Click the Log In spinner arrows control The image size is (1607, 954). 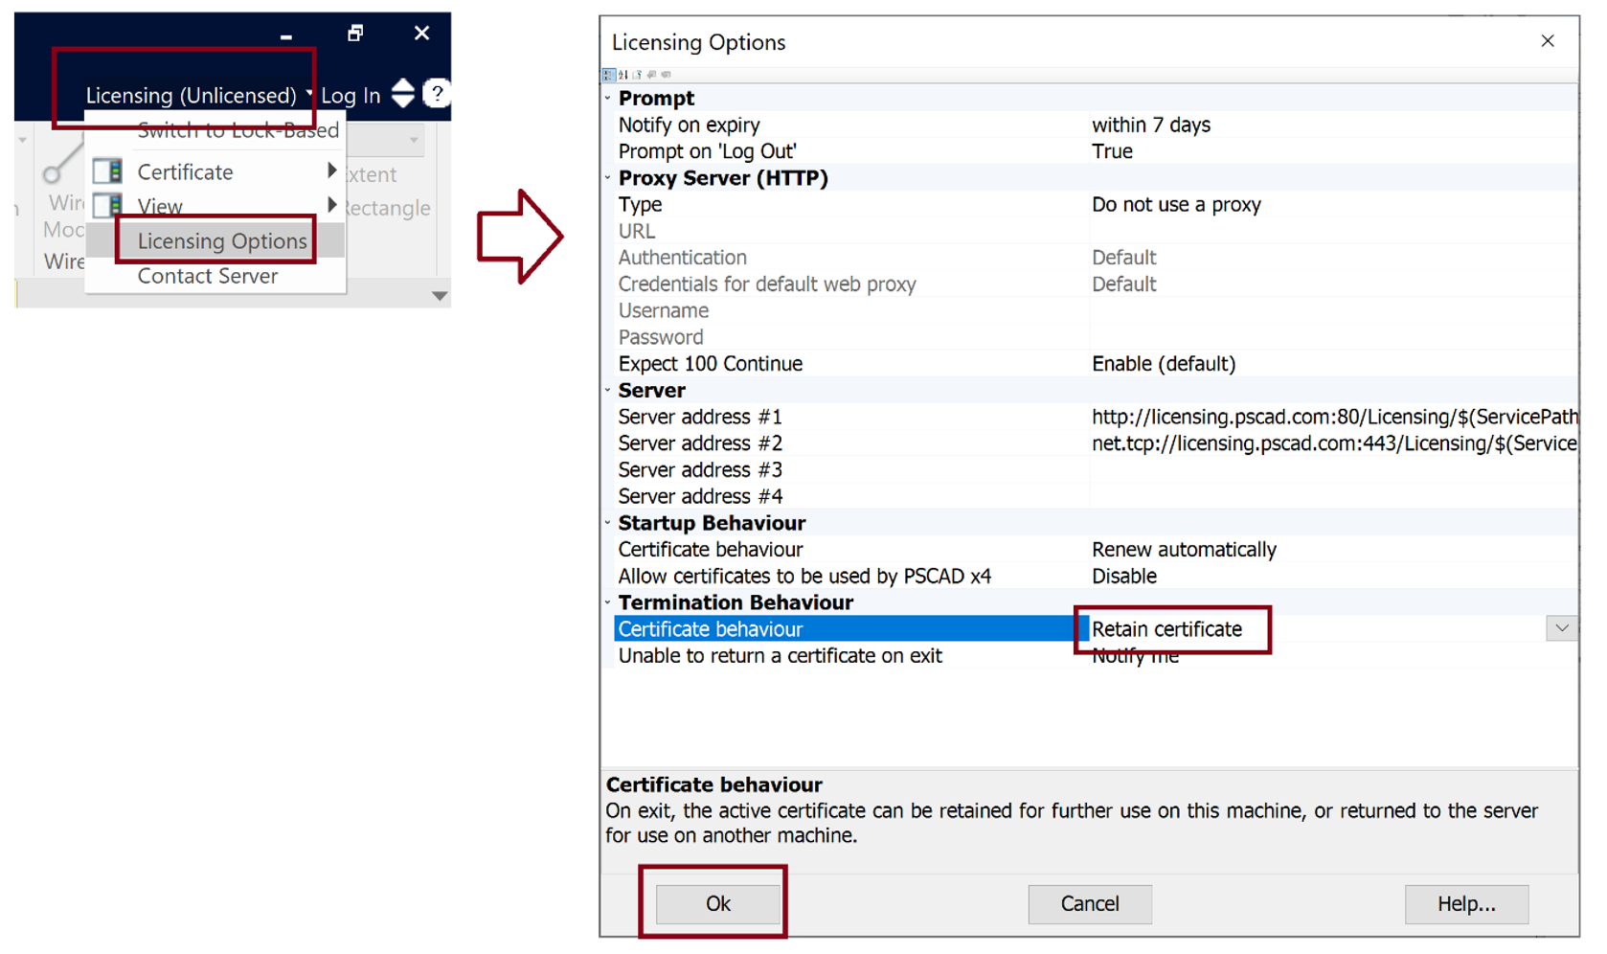[x=403, y=92]
